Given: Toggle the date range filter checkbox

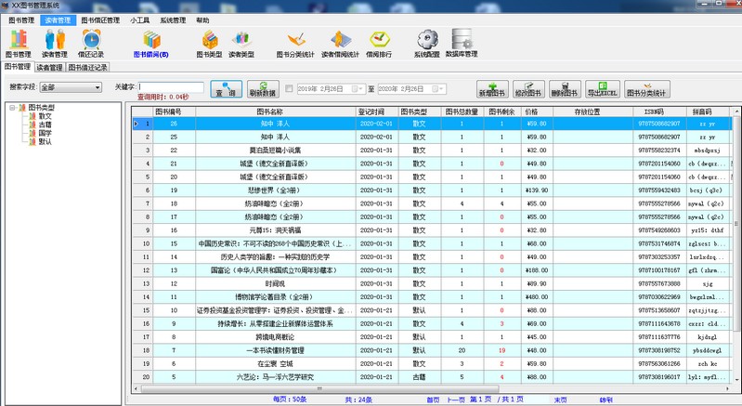Looking at the screenshot, I should click(290, 89).
